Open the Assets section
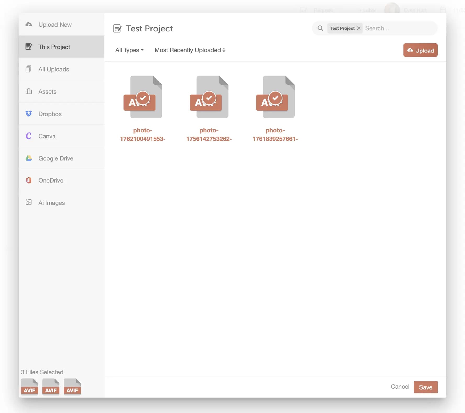 (47, 92)
